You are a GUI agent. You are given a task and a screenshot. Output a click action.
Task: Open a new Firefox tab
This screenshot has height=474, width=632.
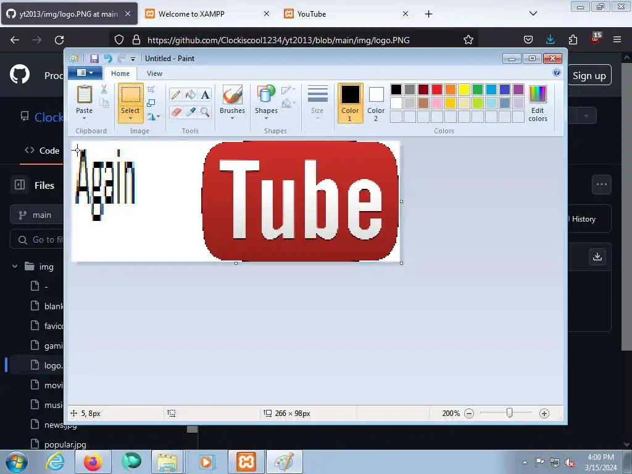click(428, 14)
